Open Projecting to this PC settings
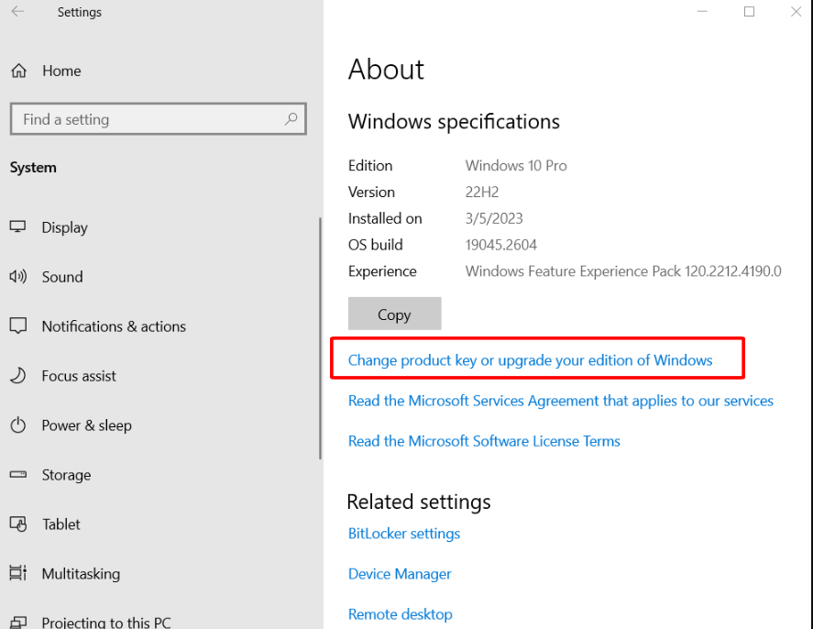This screenshot has height=629, width=813. click(x=105, y=621)
